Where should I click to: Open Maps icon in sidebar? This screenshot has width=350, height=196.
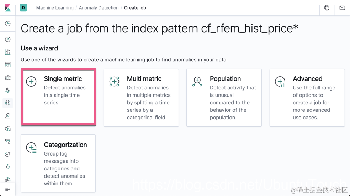coord(7,91)
